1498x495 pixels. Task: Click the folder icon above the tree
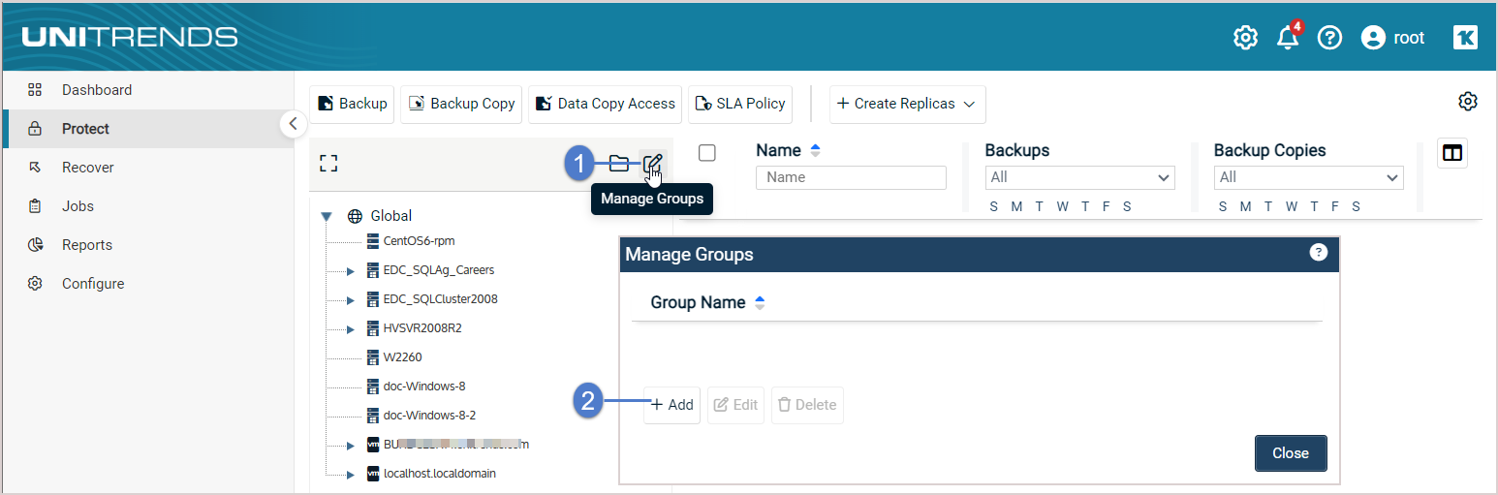[619, 163]
